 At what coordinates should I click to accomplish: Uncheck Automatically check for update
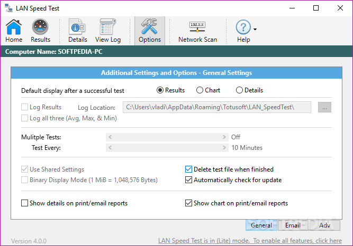click(188, 180)
